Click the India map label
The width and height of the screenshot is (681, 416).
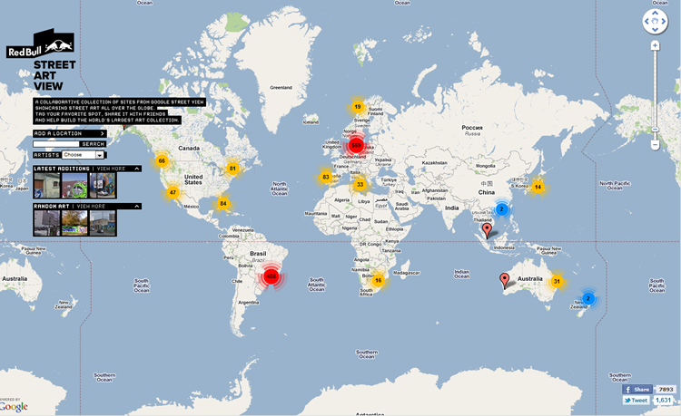pyautogui.click(x=451, y=208)
